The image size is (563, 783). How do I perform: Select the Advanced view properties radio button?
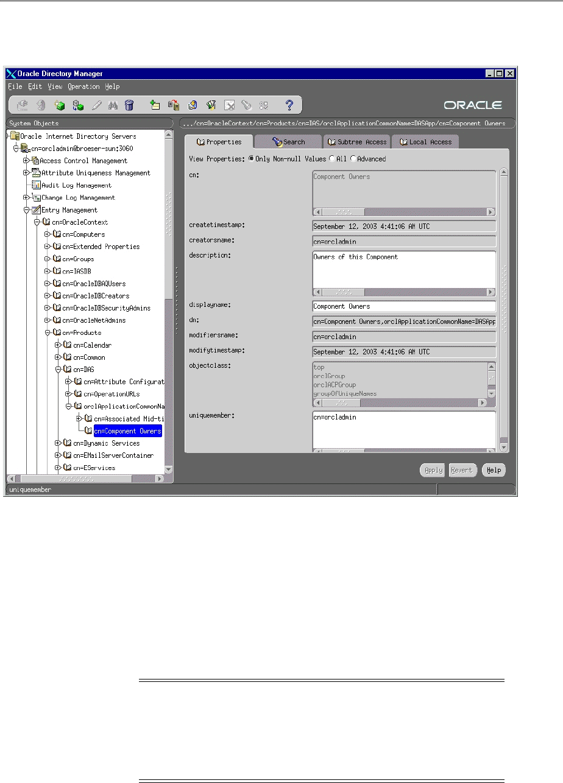(353, 159)
